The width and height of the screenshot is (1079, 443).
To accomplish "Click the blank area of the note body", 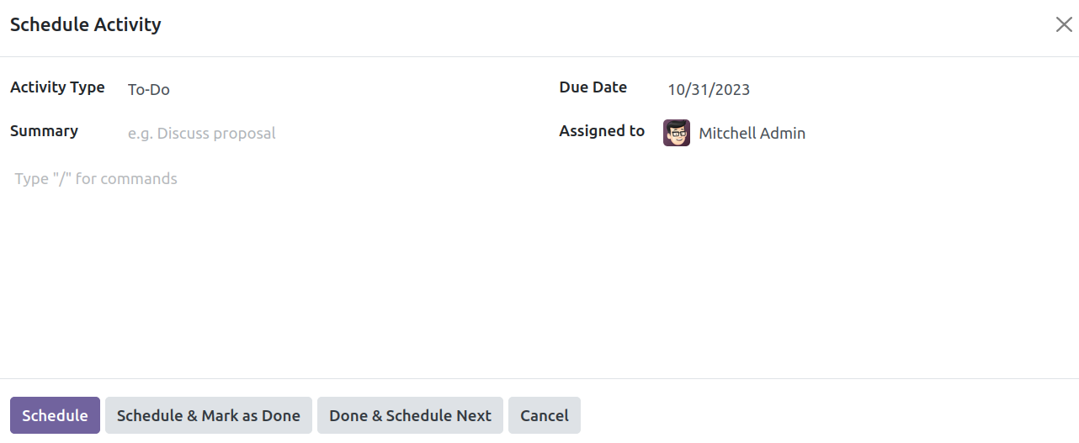I will tap(539, 277).
